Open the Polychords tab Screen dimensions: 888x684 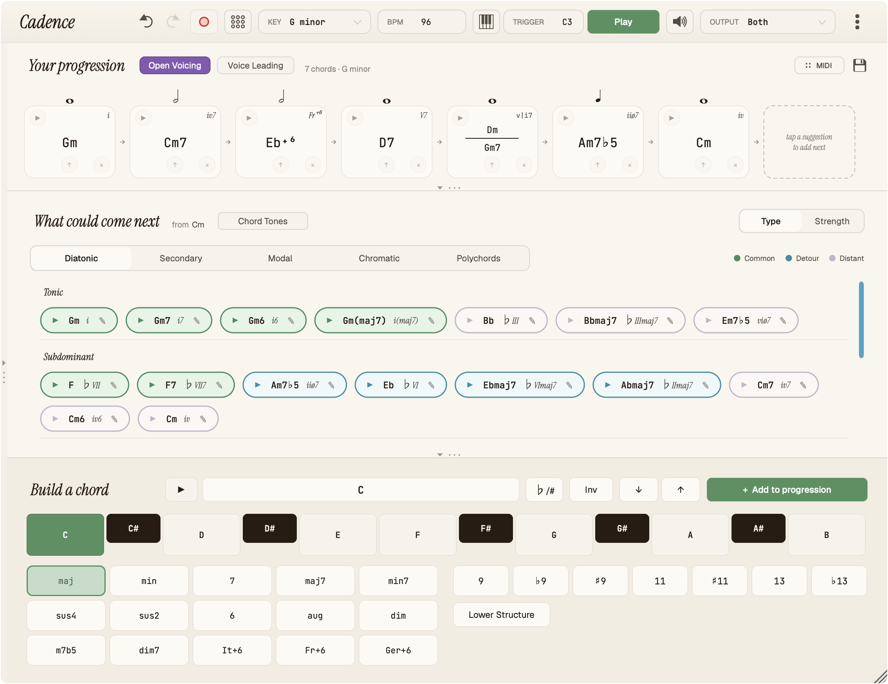pyautogui.click(x=478, y=258)
